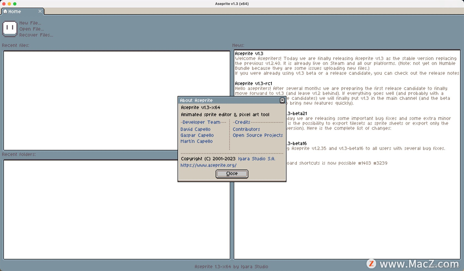This screenshot has height=271, width=464.
Task: Click the home icon in the tab
Action: pos(5,11)
